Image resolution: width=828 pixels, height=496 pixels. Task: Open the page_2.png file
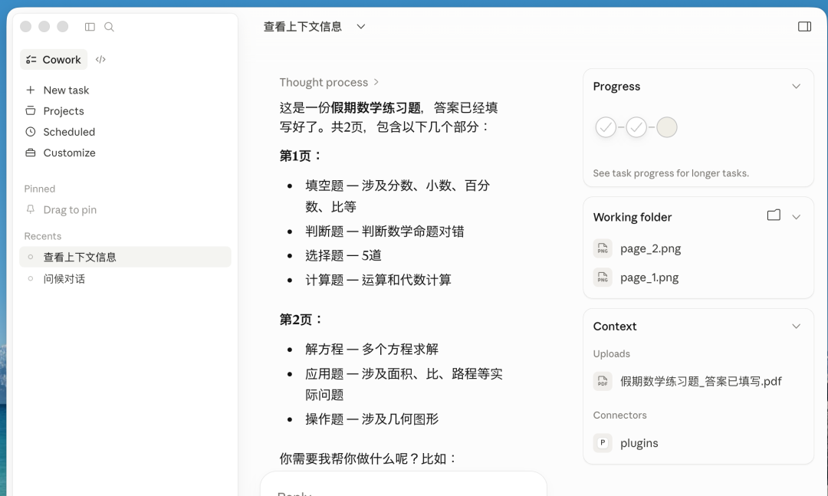[x=650, y=248]
